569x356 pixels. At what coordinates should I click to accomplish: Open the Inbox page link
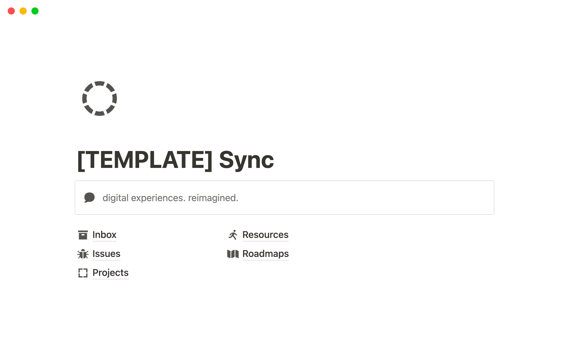(x=104, y=235)
